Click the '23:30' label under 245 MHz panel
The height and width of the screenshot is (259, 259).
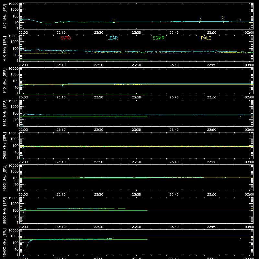[136, 33]
